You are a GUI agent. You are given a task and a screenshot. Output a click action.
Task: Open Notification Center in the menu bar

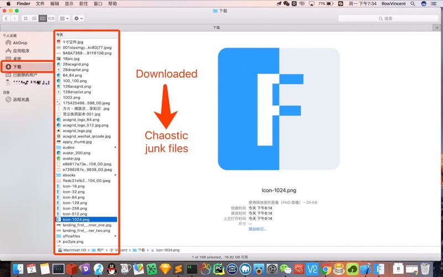pos(434,4)
